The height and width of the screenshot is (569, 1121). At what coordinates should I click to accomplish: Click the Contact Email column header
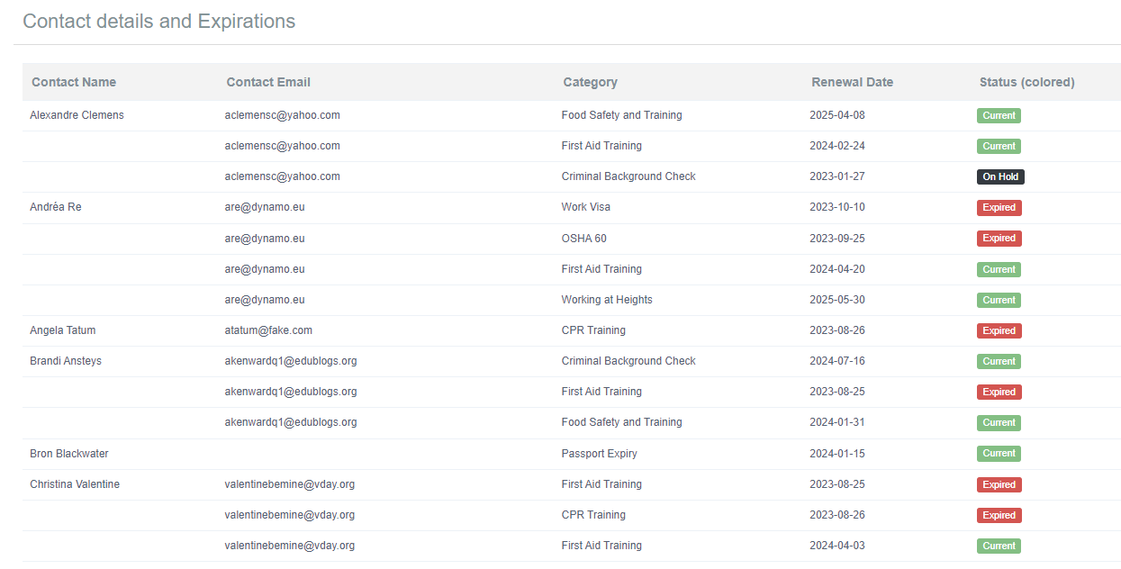tap(268, 82)
